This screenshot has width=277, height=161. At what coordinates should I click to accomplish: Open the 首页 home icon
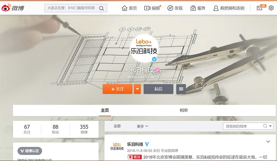point(125,8)
